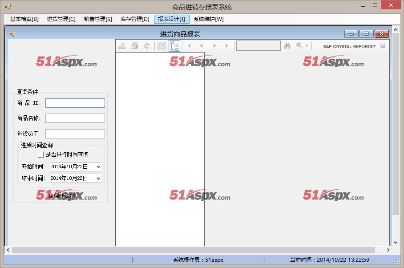This screenshot has width=404, height=268.
Task: Open the 系统维护[W] menu
Action: [208, 19]
